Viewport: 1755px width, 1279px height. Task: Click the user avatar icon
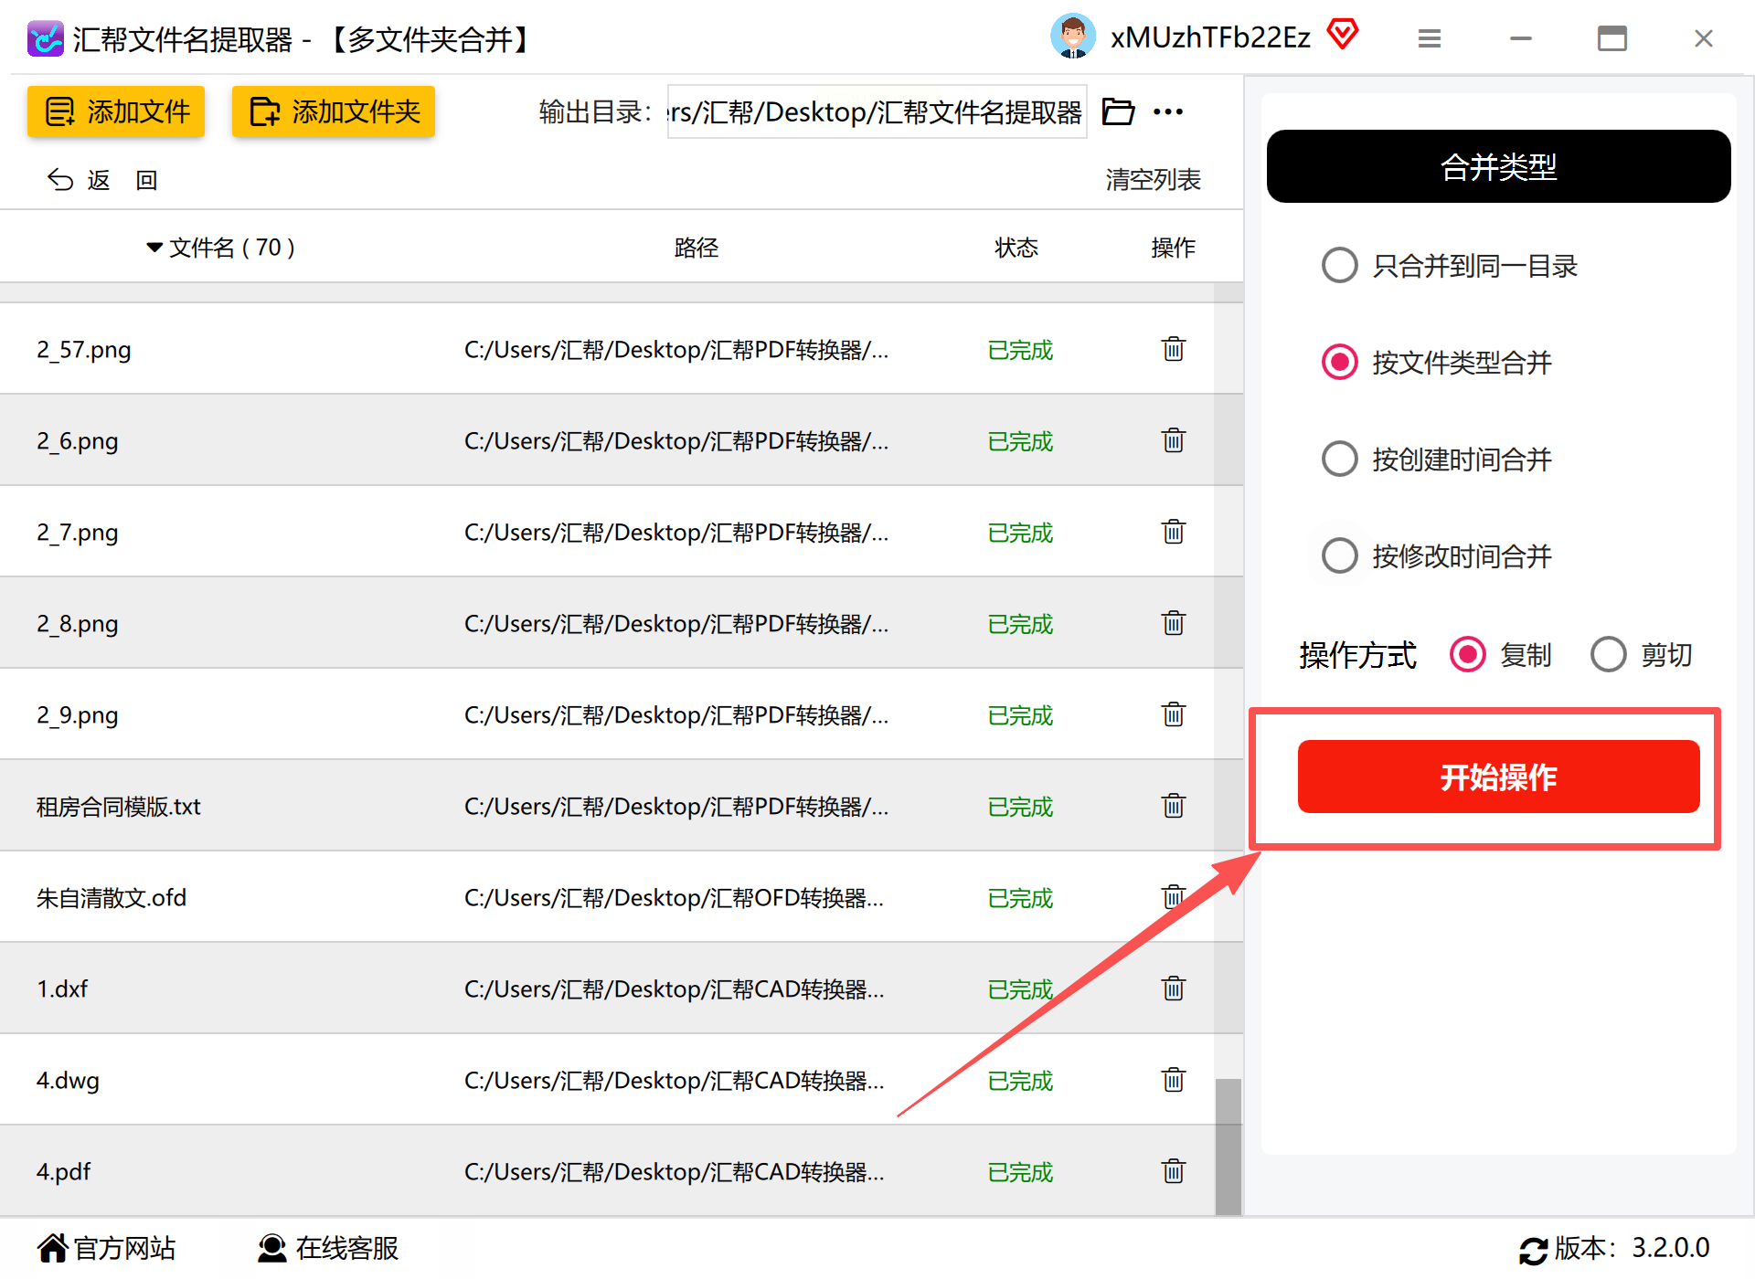click(1073, 37)
